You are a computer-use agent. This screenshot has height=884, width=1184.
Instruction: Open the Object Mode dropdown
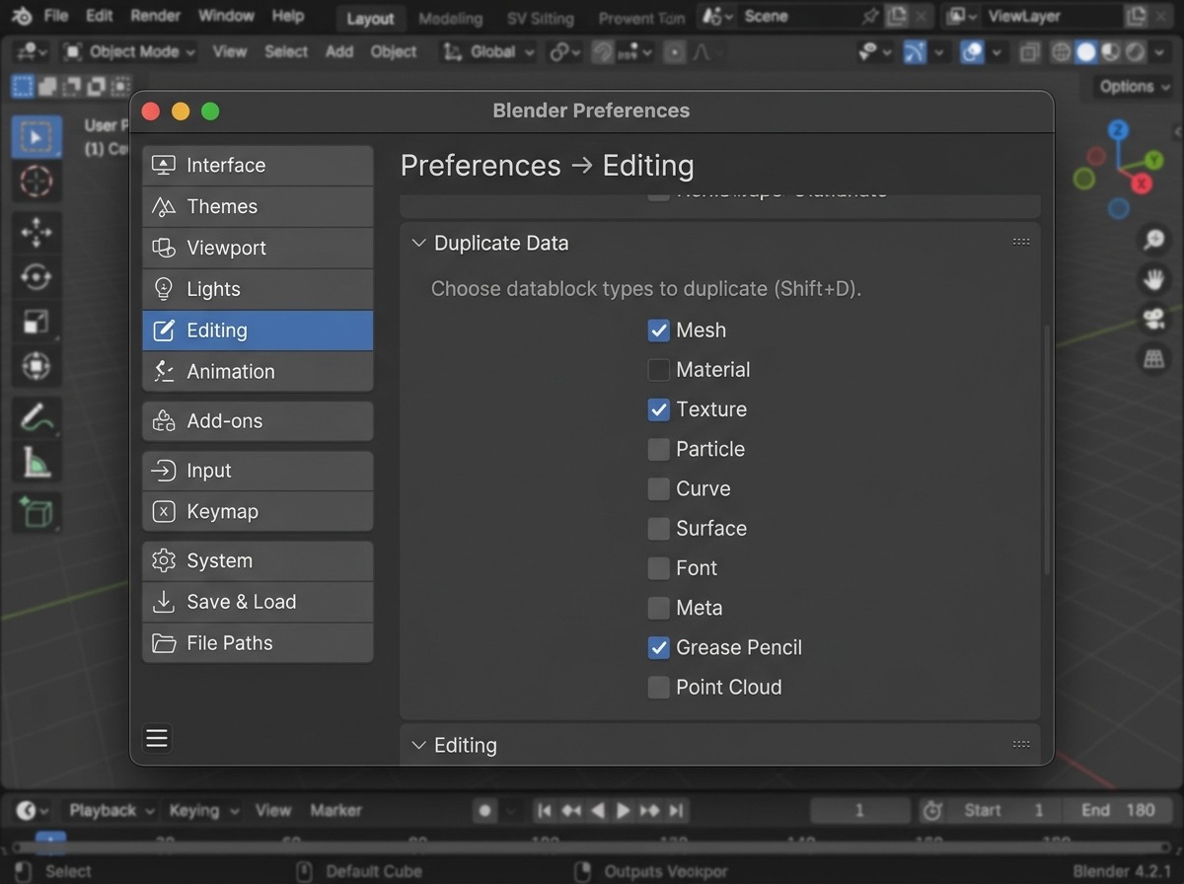coord(128,52)
